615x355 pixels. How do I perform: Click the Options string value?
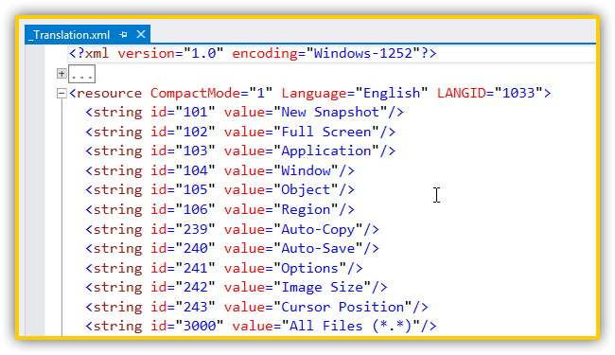point(309,268)
